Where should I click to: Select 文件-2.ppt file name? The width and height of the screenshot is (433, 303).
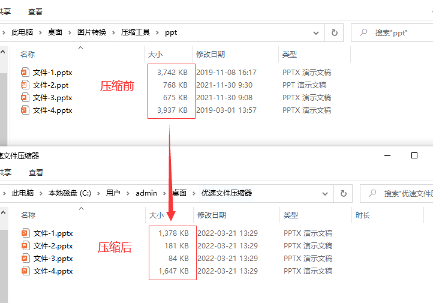point(50,85)
